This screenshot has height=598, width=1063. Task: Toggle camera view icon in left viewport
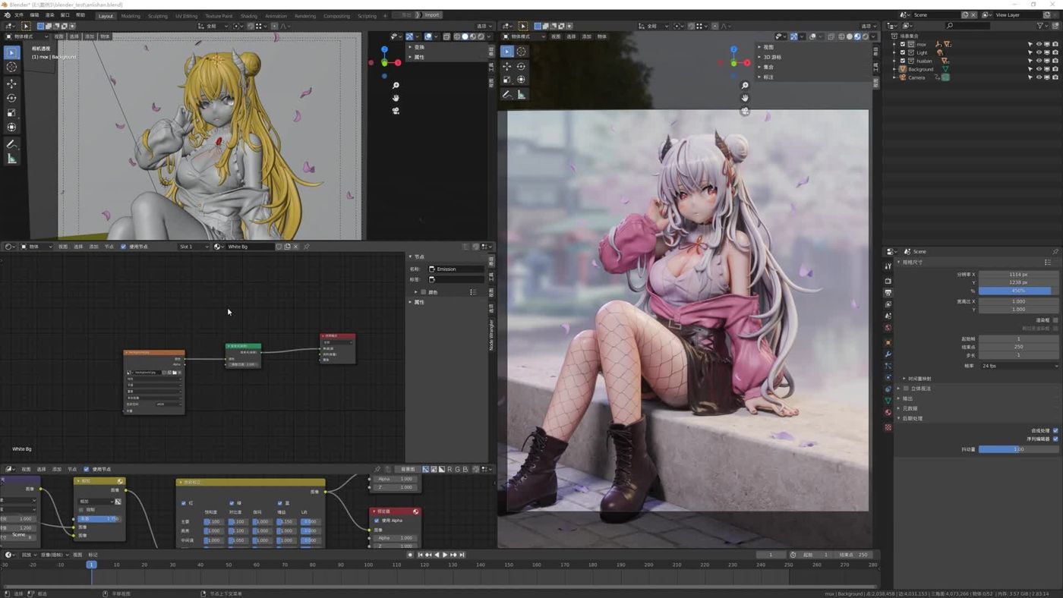coord(396,111)
